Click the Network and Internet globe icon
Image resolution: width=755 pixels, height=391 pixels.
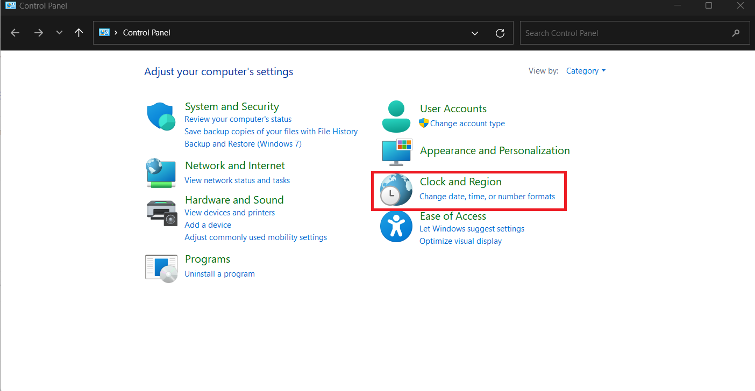161,172
